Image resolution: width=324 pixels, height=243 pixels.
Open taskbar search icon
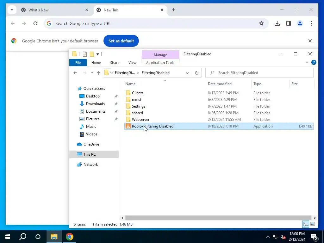click(x=23, y=237)
